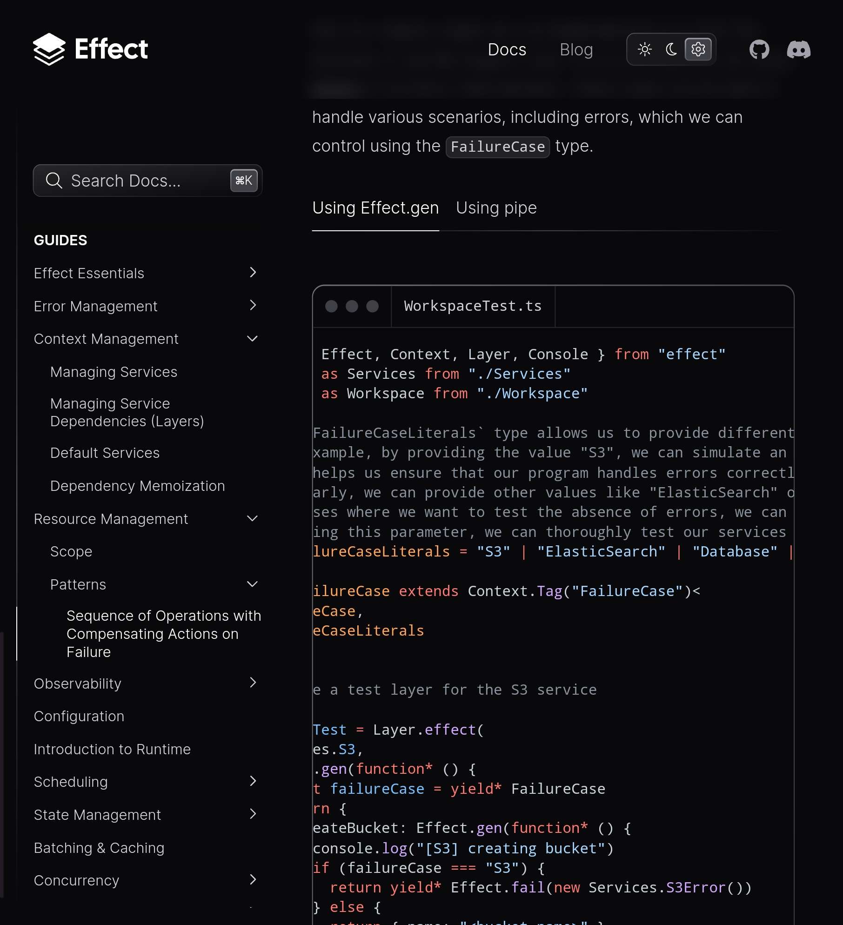Switch to dark theme moon icon

(x=671, y=49)
